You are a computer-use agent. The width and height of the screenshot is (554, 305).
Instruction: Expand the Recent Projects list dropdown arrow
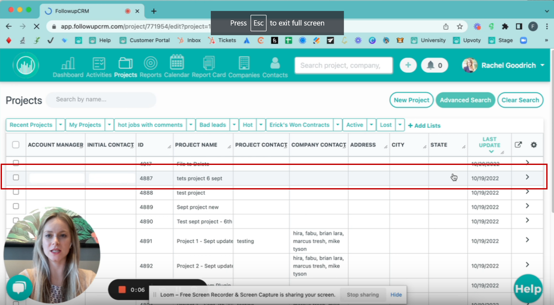pyautogui.click(x=60, y=125)
